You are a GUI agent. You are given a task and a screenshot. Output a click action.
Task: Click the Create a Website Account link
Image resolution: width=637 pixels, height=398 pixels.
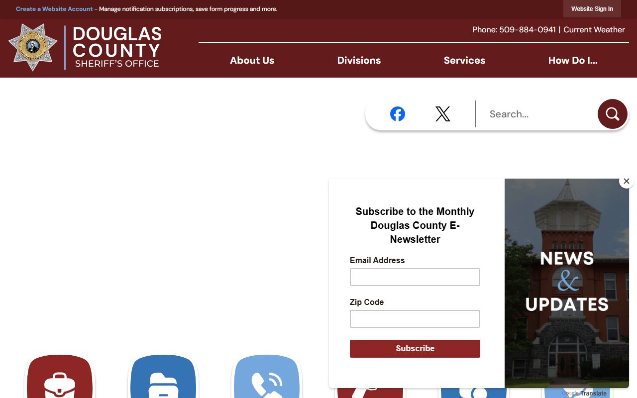coord(54,9)
